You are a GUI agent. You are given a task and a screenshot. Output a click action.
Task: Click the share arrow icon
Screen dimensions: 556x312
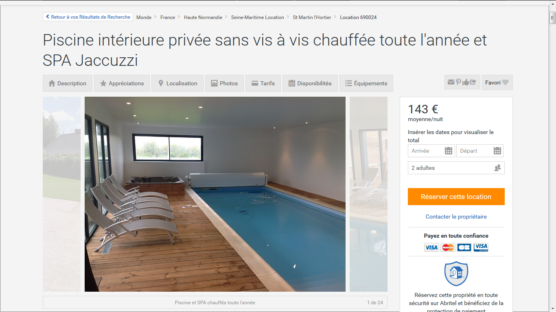[x=473, y=82]
